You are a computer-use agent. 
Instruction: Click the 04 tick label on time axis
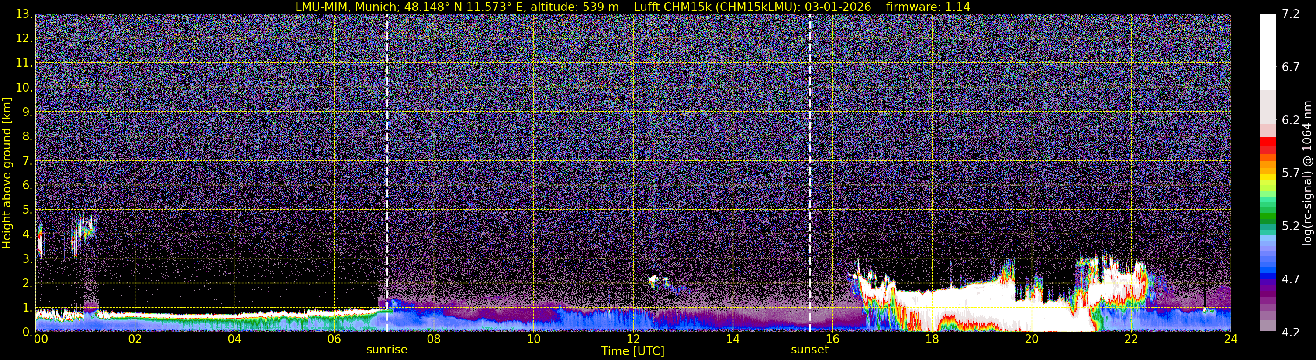click(x=235, y=339)
